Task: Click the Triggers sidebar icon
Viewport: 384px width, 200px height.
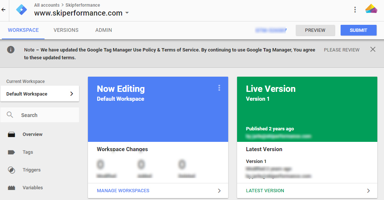Action: click(12, 170)
